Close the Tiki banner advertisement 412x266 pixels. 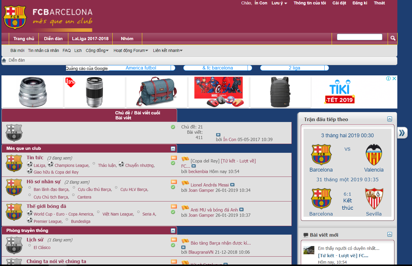tap(394, 79)
